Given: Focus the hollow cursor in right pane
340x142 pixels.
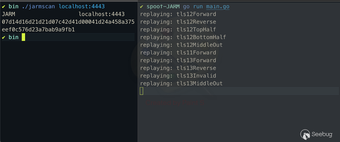Looking at the screenshot, I should coord(142,91).
